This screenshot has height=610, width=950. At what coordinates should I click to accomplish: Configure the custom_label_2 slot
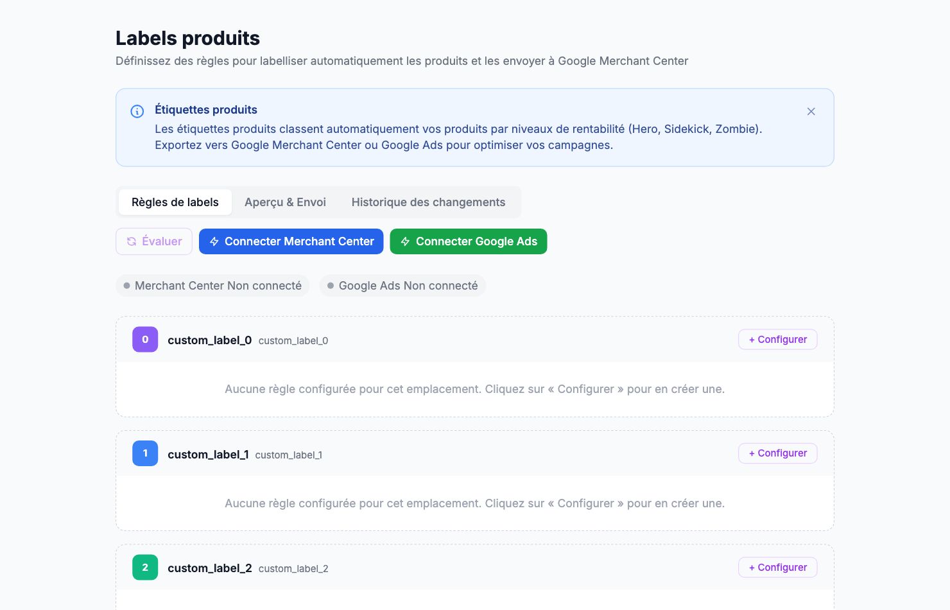tap(778, 568)
